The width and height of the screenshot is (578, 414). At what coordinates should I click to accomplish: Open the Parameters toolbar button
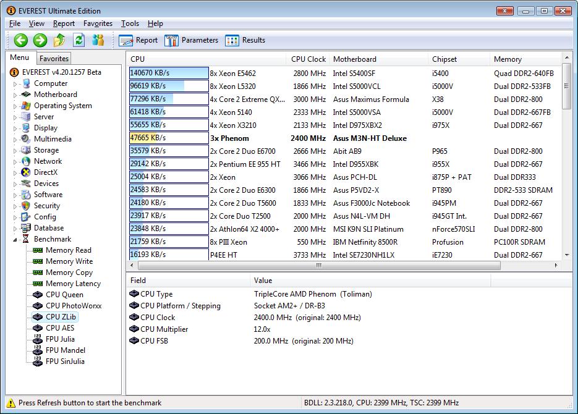[191, 40]
